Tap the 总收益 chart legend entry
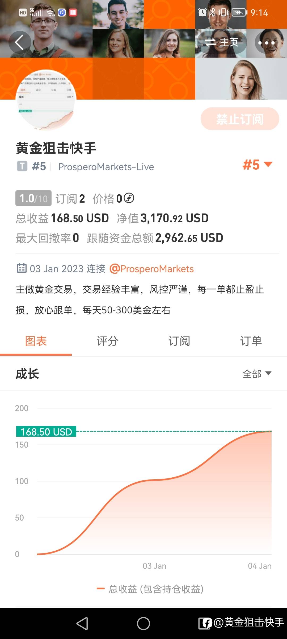The image size is (287, 639). [x=150, y=589]
